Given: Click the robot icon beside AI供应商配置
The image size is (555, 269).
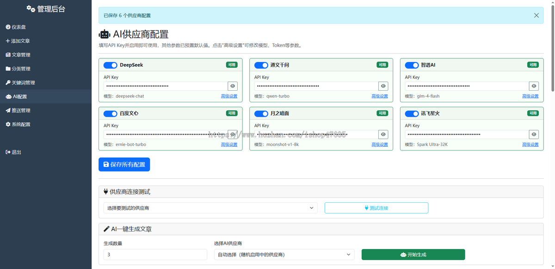Looking at the screenshot, I should pyautogui.click(x=105, y=34).
